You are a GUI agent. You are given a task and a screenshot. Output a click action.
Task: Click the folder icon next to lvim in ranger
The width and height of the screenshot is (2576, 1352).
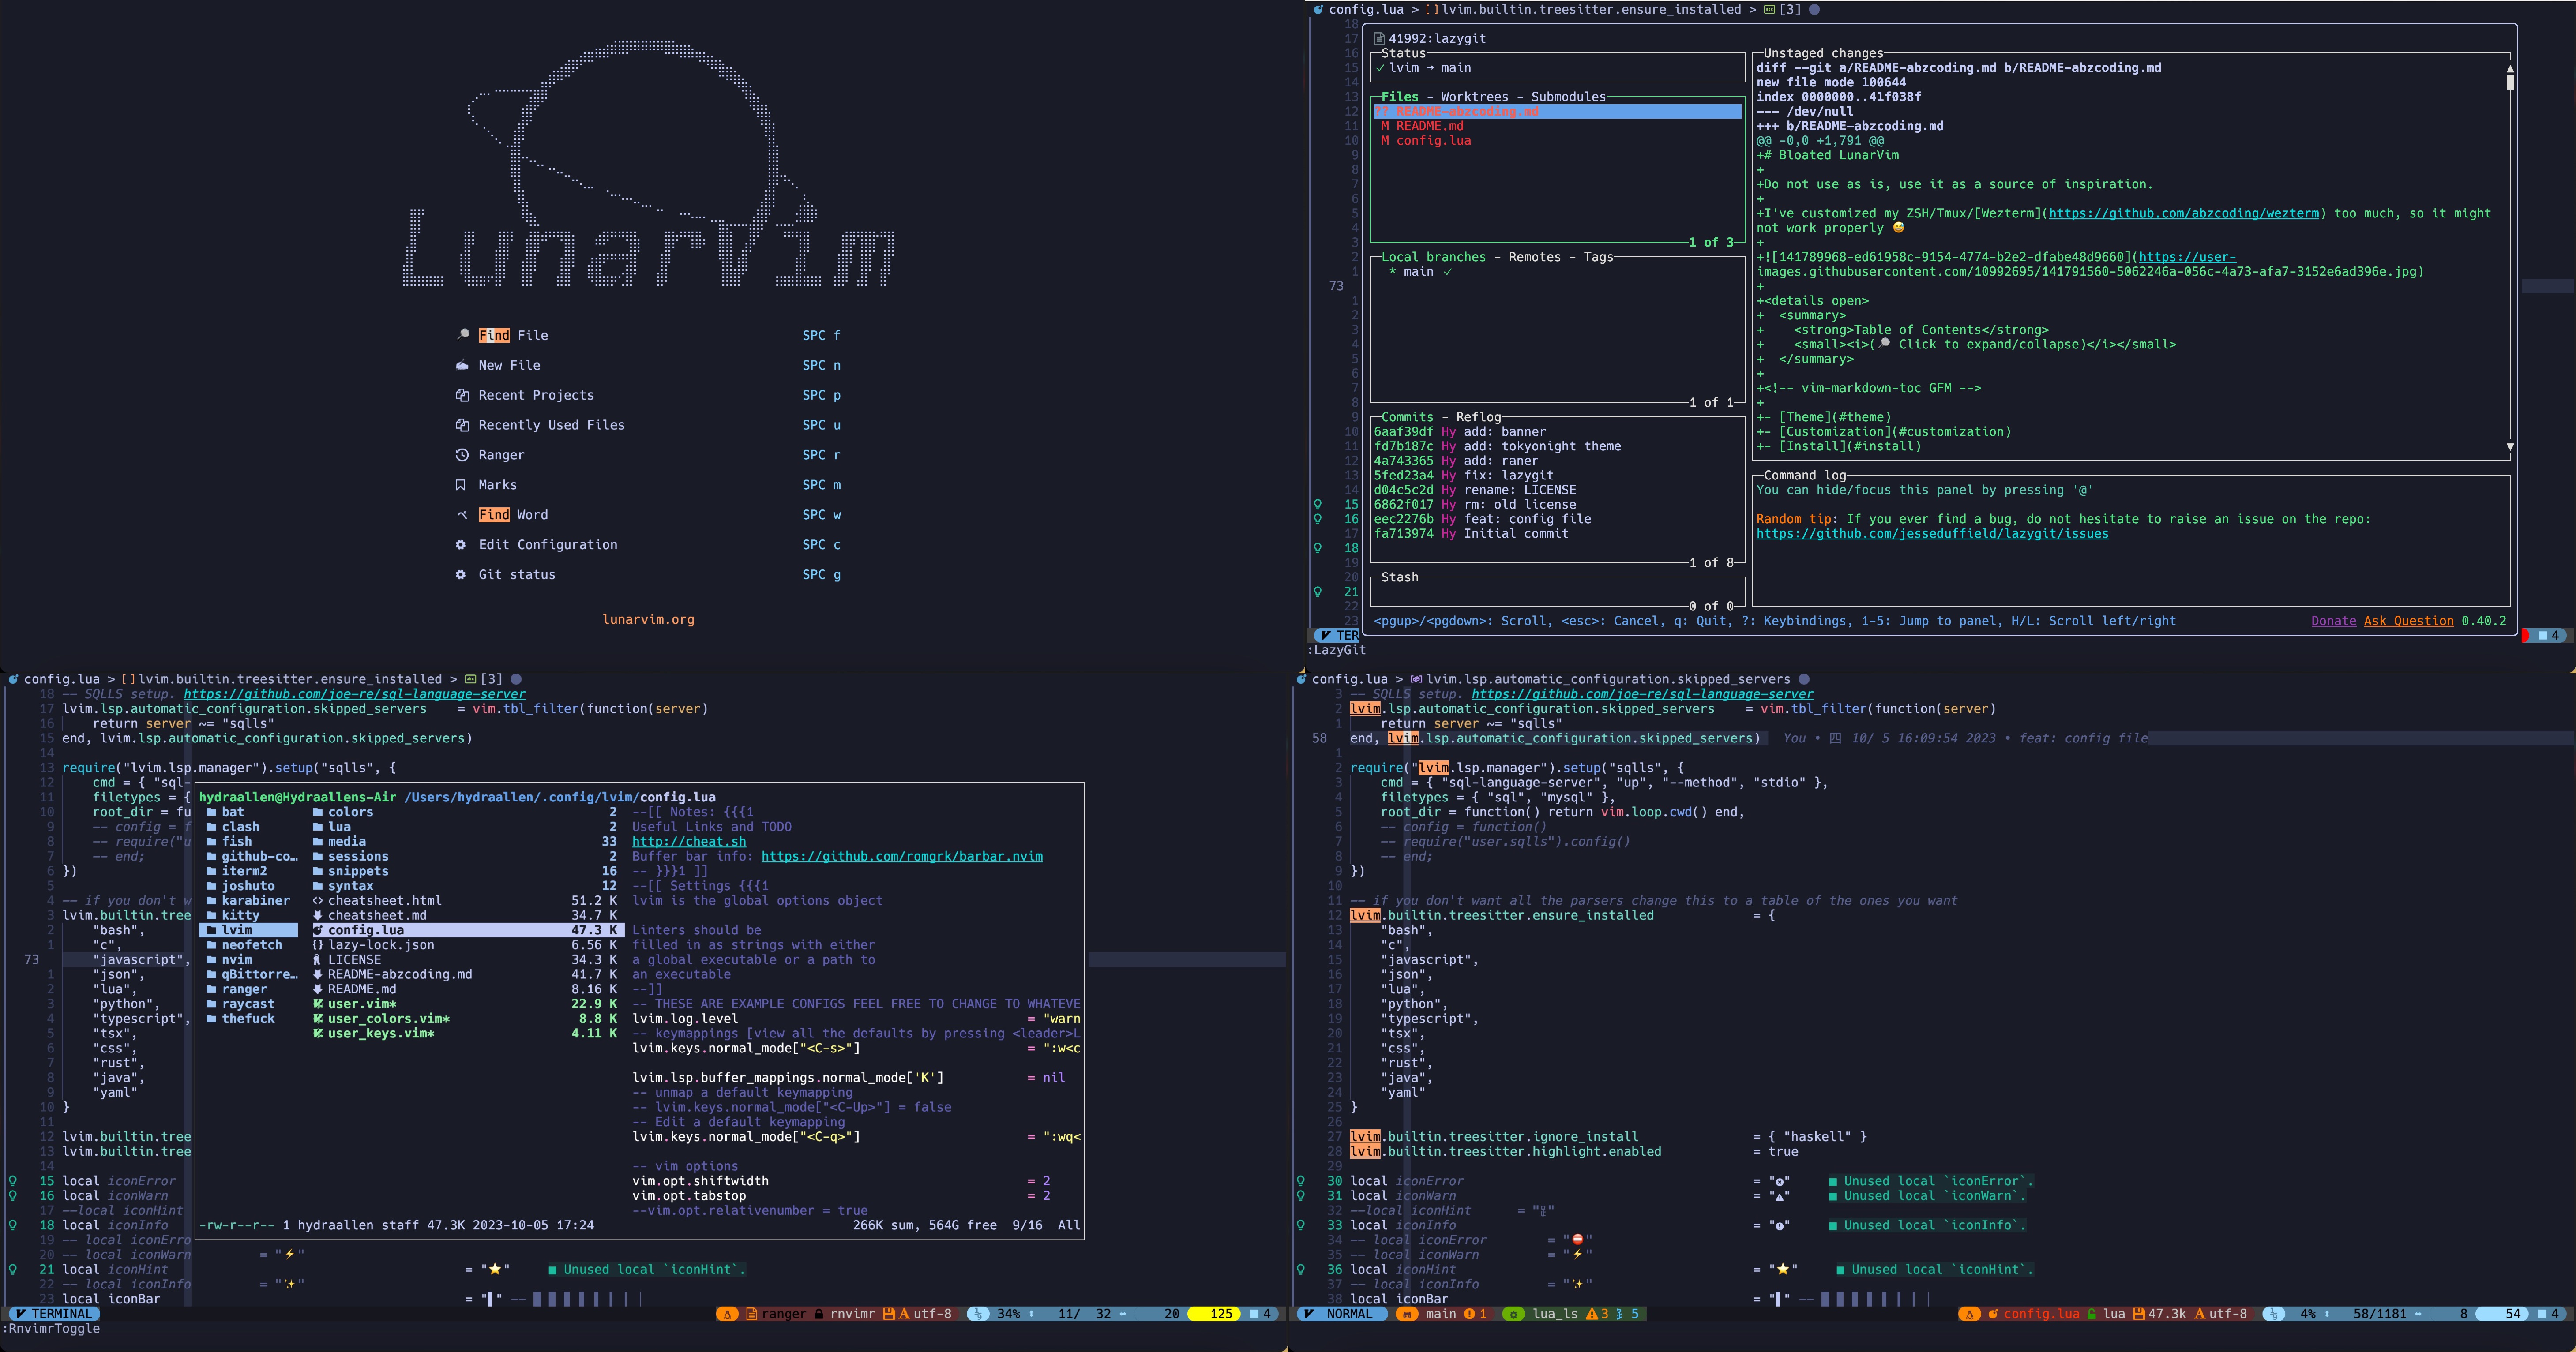coord(212,930)
